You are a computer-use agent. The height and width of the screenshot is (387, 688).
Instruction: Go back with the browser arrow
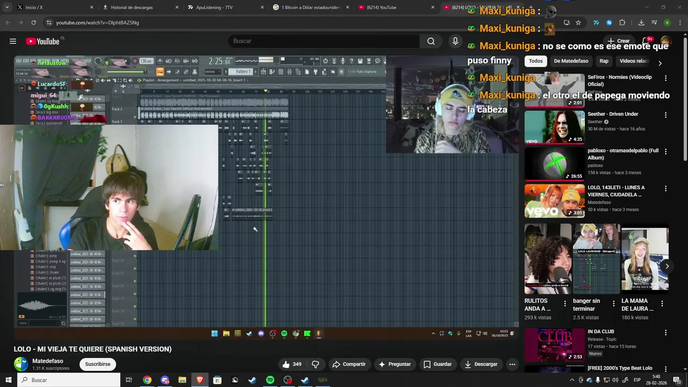coord(8,23)
